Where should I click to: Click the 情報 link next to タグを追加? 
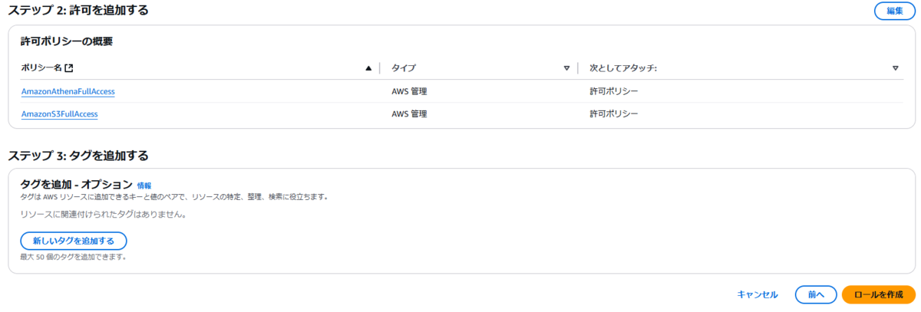[144, 186]
